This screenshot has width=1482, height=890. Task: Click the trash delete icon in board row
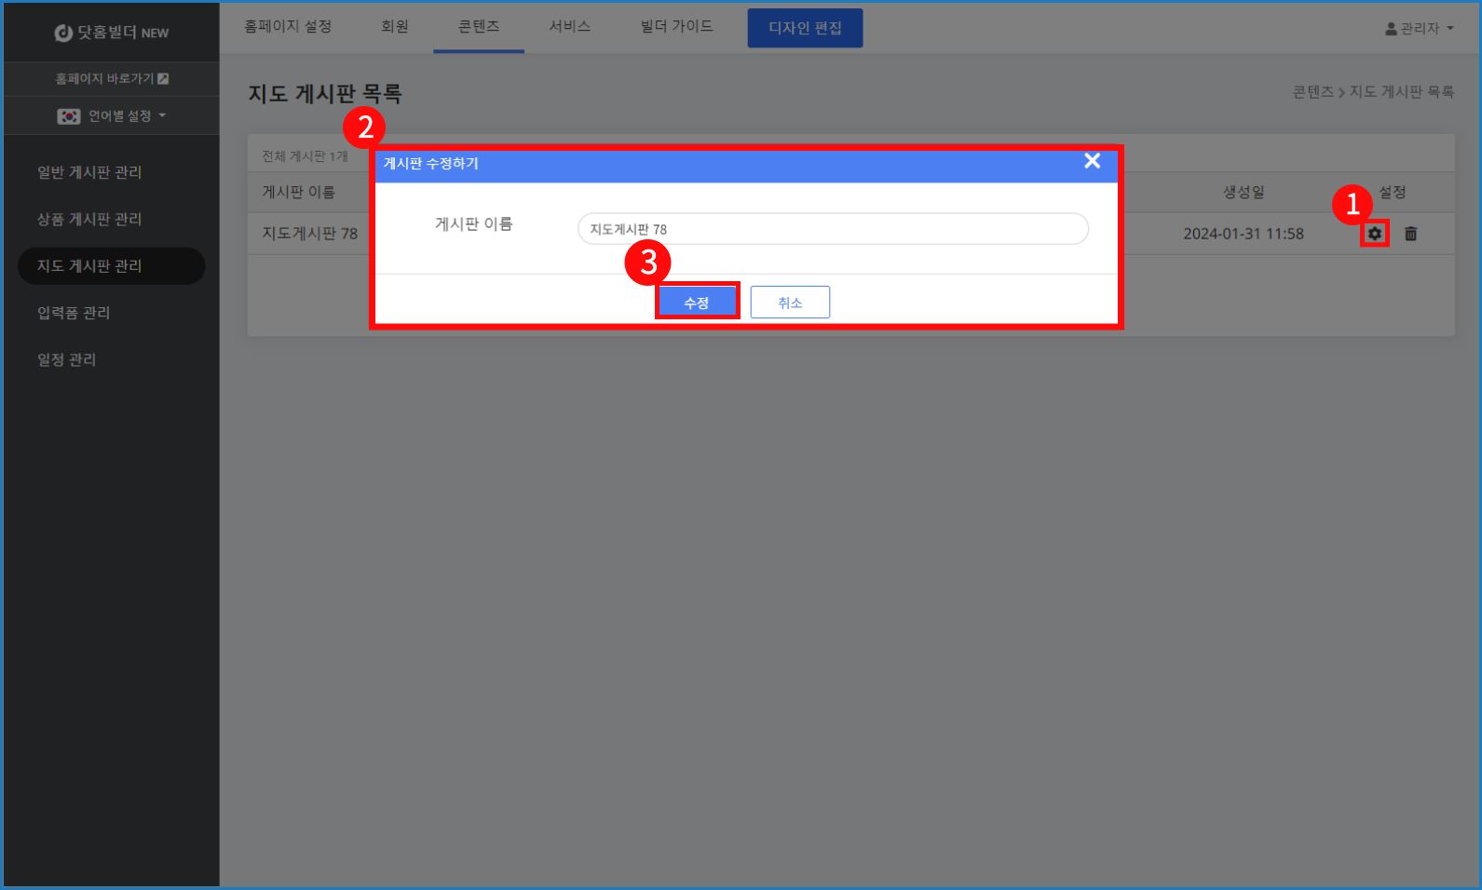coord(1410,234)
